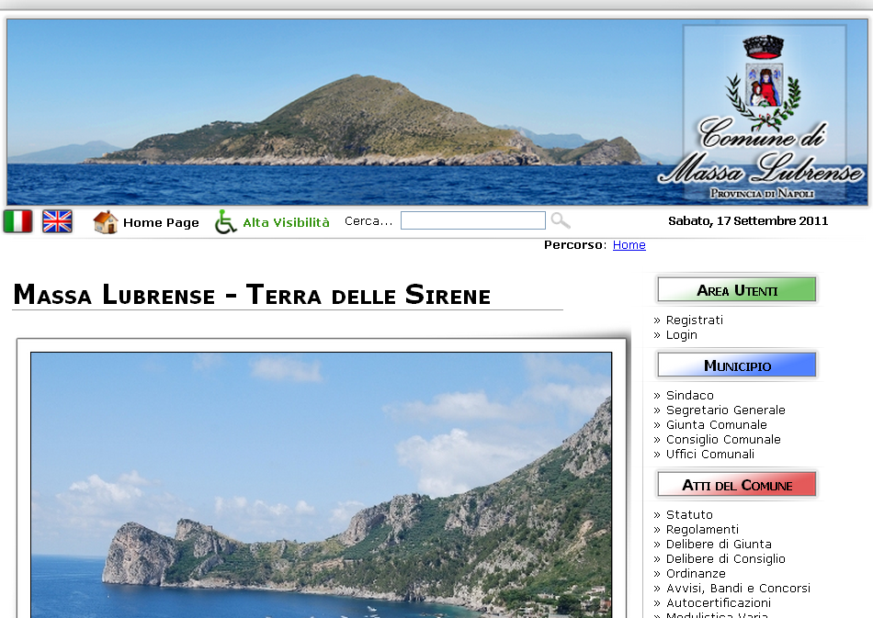873x618 pixels.
Task: Go to Sindaco page
Action: [x=690, y=396]
